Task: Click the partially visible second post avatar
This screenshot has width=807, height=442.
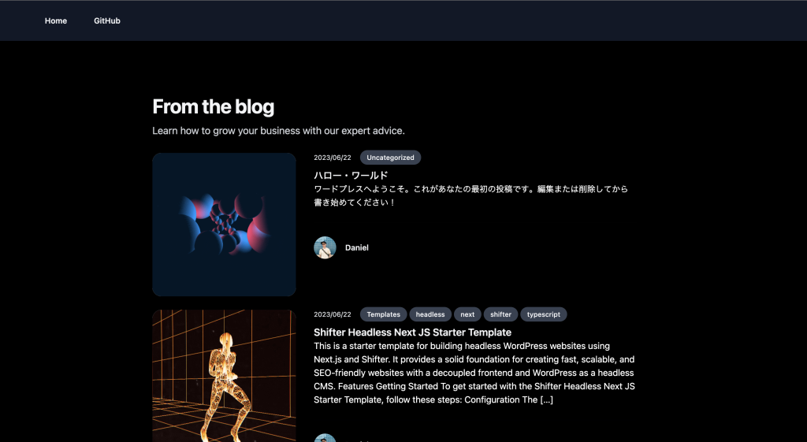Action: tap(325, 438)
